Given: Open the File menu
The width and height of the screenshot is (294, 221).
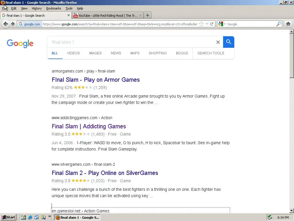Looking at the screenshot, I should (x=5, y=8).
